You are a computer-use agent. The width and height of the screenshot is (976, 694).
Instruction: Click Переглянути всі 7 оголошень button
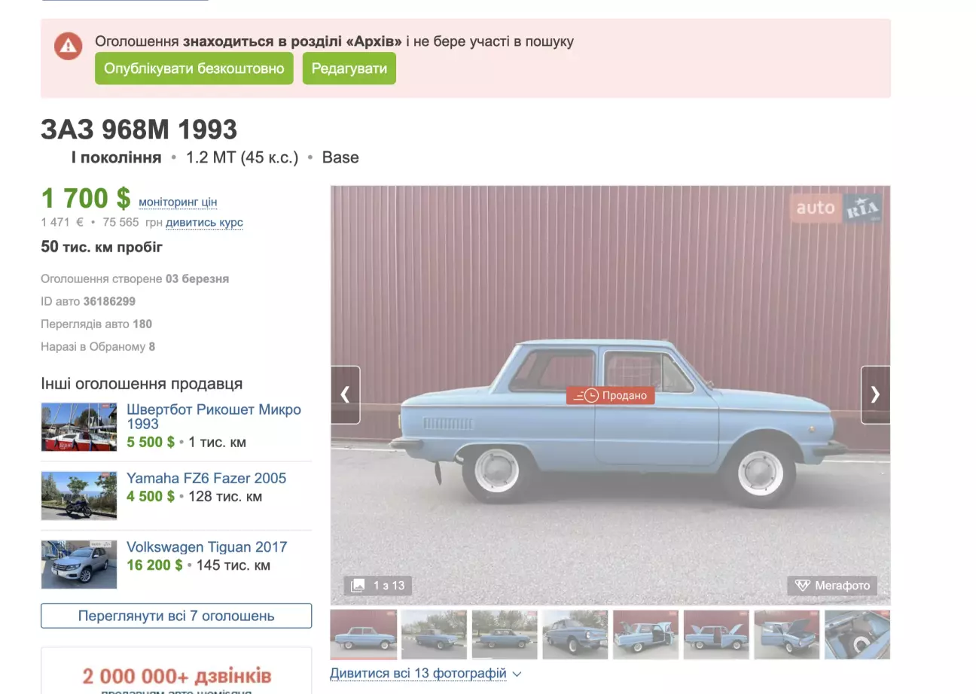(176, 616)
